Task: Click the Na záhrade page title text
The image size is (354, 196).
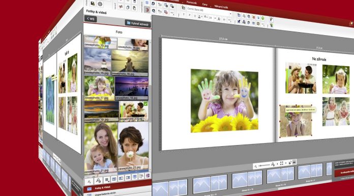Action: click(x=319, y=59)
